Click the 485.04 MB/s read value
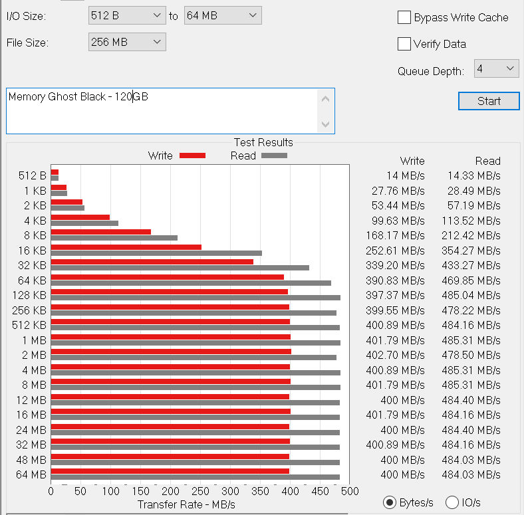Screen dimensions: 524x515 [471, 295]
